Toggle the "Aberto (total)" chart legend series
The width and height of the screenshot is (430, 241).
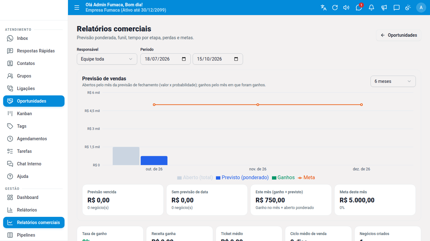(x=195, y=178)
